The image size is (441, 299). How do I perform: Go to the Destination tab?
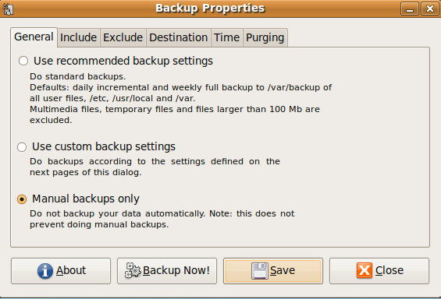pyautogui.click(x=178, y=37)
